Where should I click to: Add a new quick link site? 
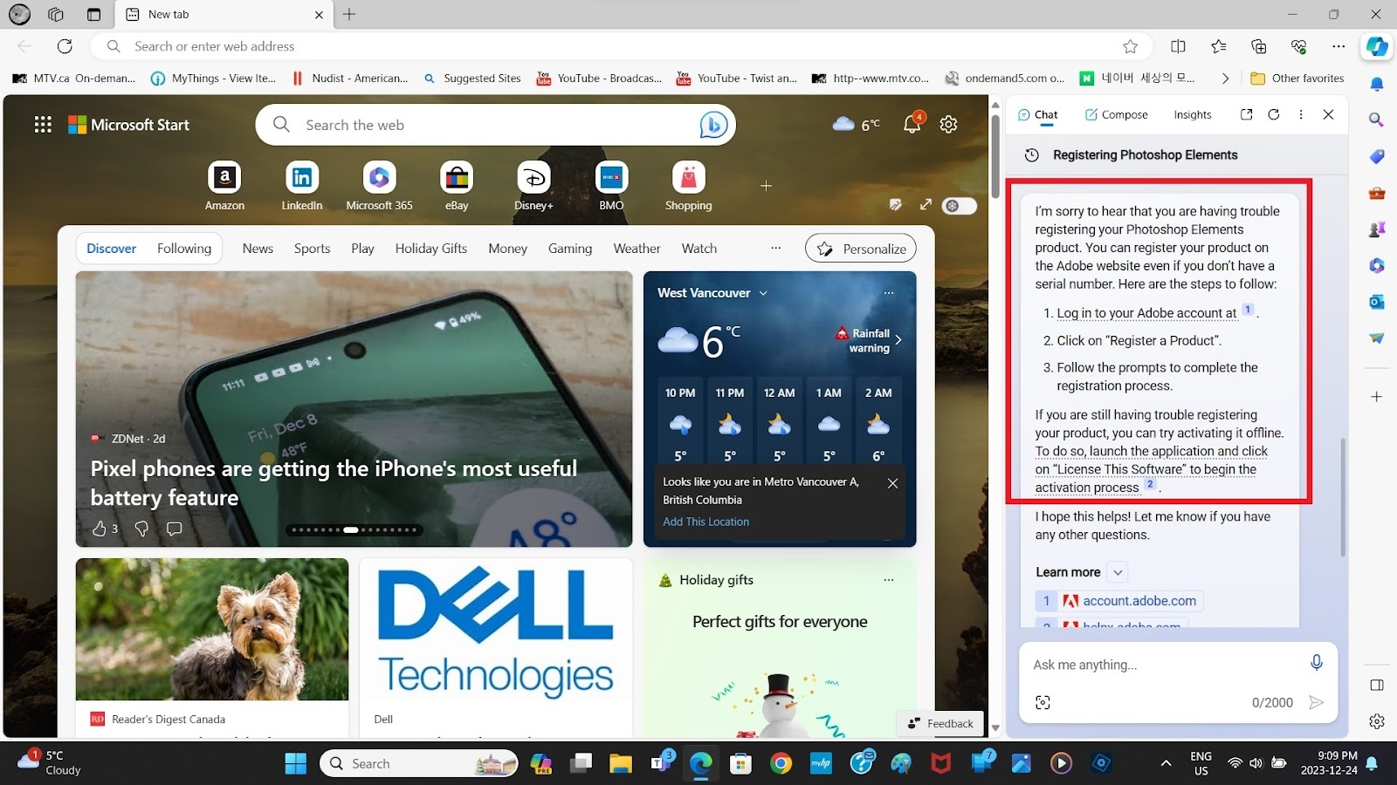[766, 186]
